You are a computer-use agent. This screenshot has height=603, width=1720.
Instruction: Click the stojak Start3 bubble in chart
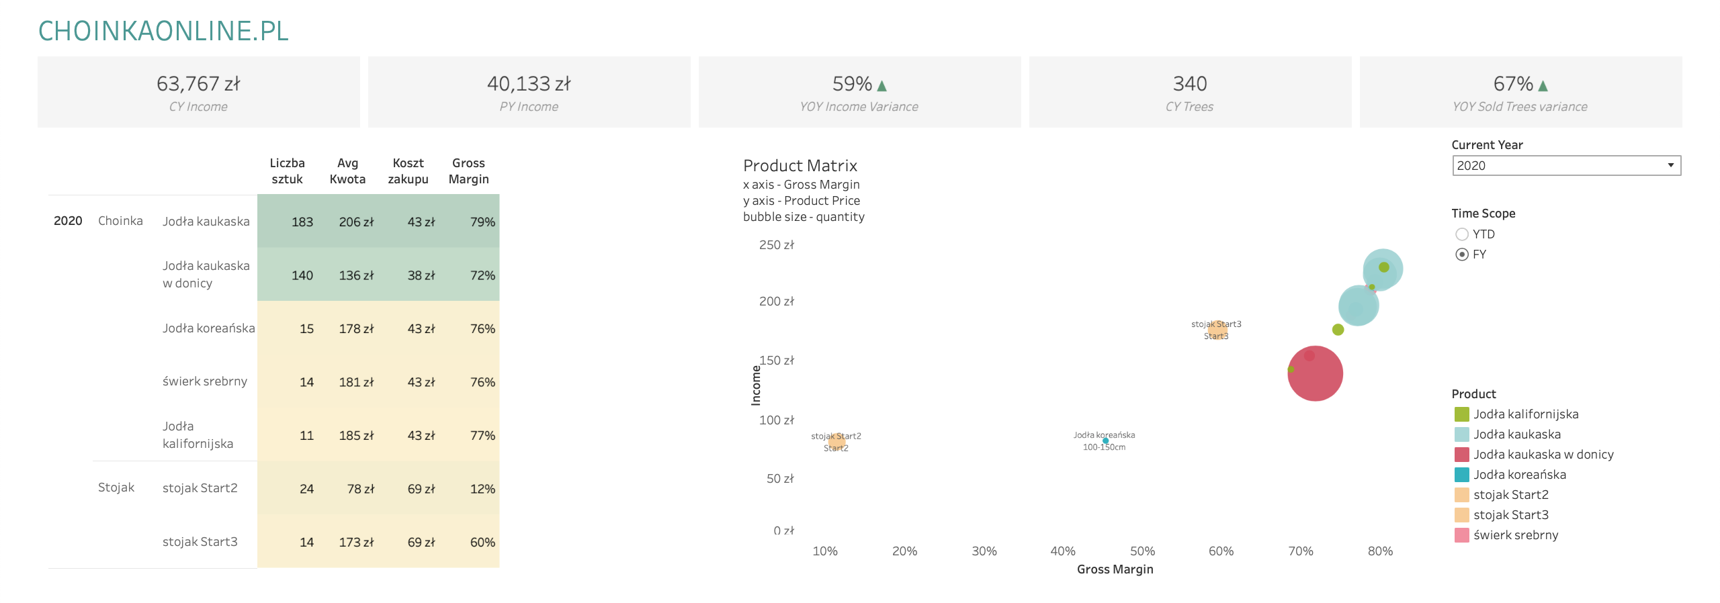[x=1217, y=330]
